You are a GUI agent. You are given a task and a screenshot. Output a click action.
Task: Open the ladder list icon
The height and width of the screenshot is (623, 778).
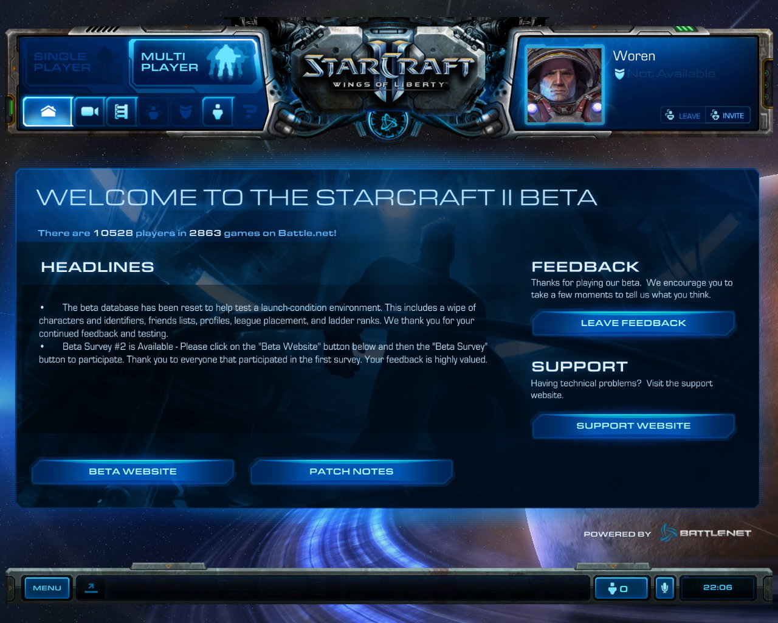[122, 111]
